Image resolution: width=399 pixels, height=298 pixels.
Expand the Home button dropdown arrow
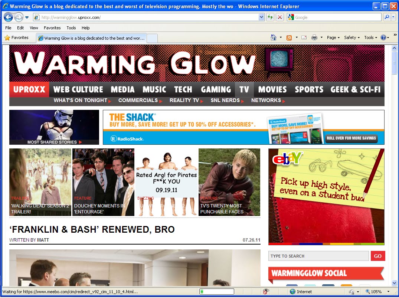pyautogui.click(x=281, y=37)
